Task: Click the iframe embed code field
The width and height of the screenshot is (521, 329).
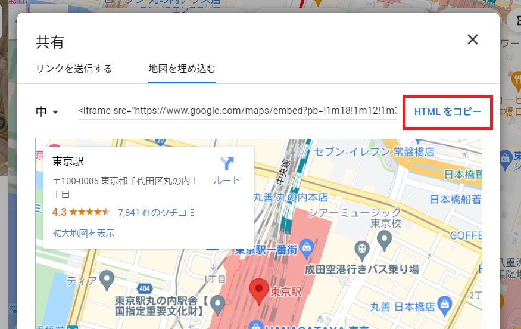Action: coord(237,111)
